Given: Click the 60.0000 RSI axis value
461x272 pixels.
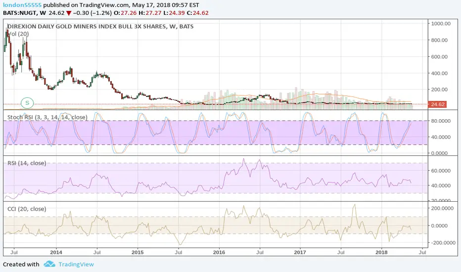Looking at the screenshot, I should pos(441,171).
